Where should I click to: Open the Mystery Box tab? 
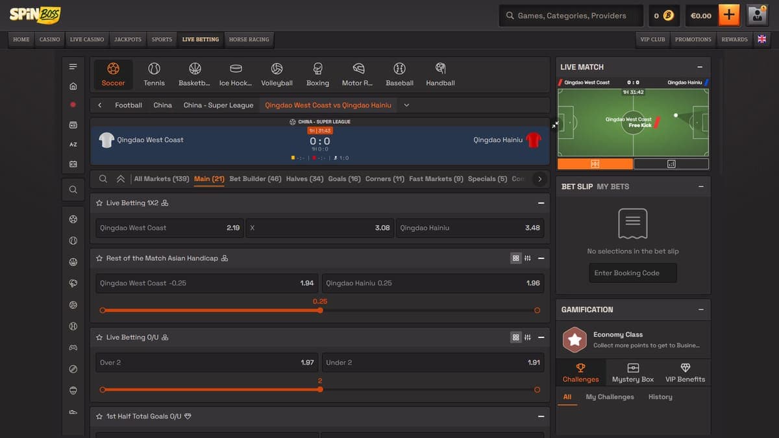[633, 373]
